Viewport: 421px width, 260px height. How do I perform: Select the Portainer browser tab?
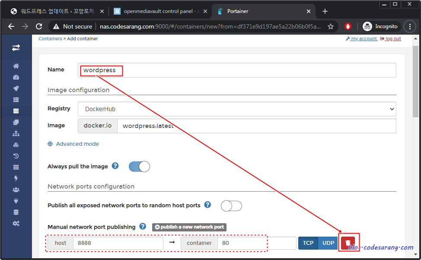pyautogui.click(x=263, y=11)
